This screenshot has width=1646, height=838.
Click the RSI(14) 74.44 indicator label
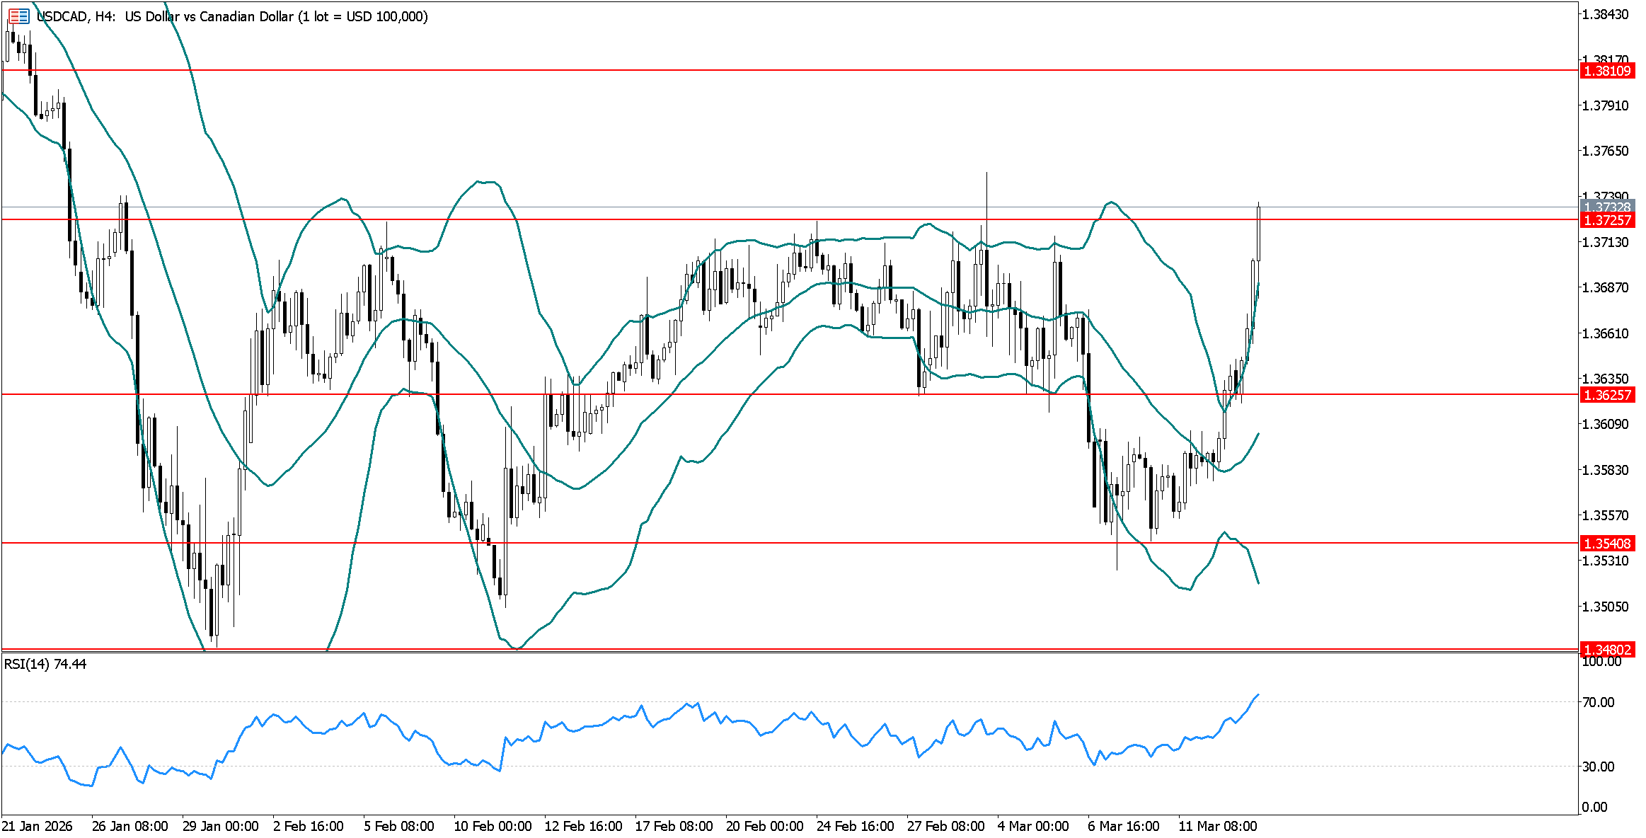point(45,664)
